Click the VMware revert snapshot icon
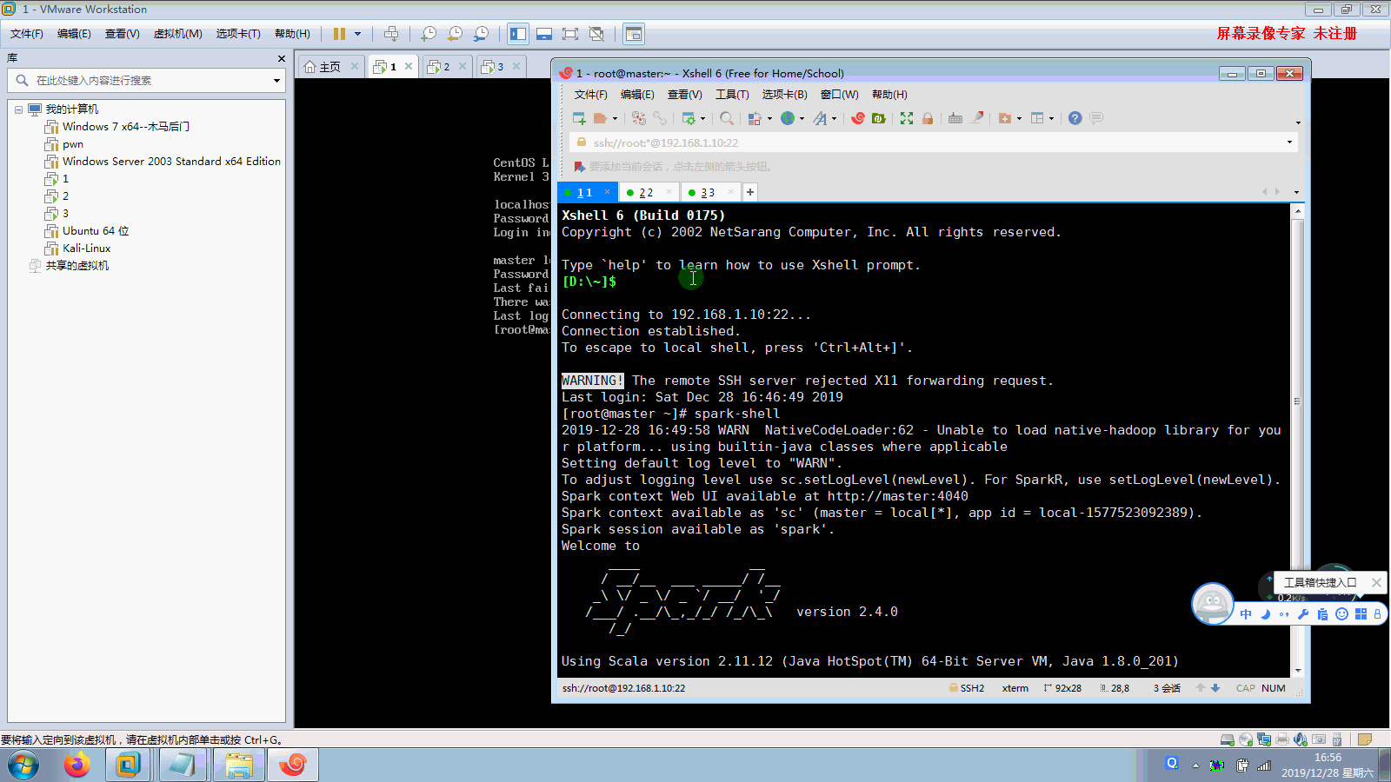The height and width of the screenshot is (782, 1391). tap(455, 34)
